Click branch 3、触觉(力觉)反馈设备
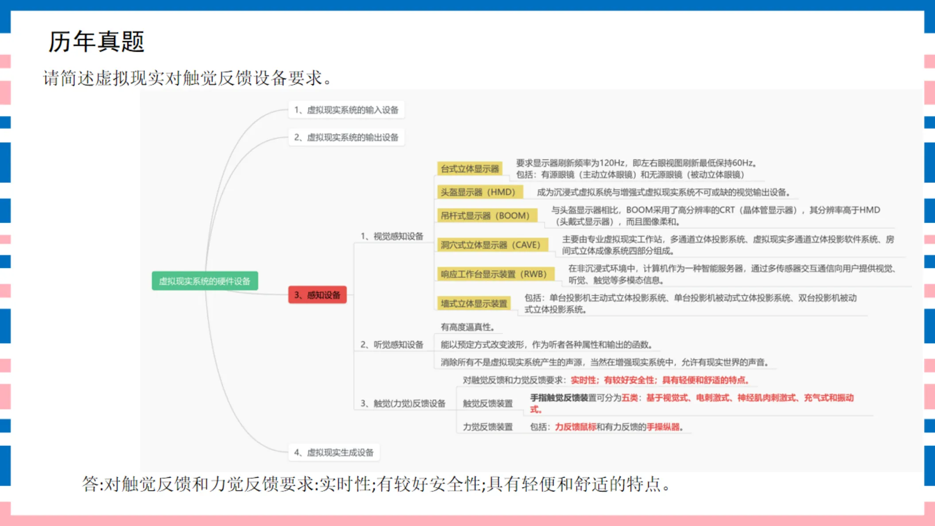 pyautogui.click(x=403, y=403)
